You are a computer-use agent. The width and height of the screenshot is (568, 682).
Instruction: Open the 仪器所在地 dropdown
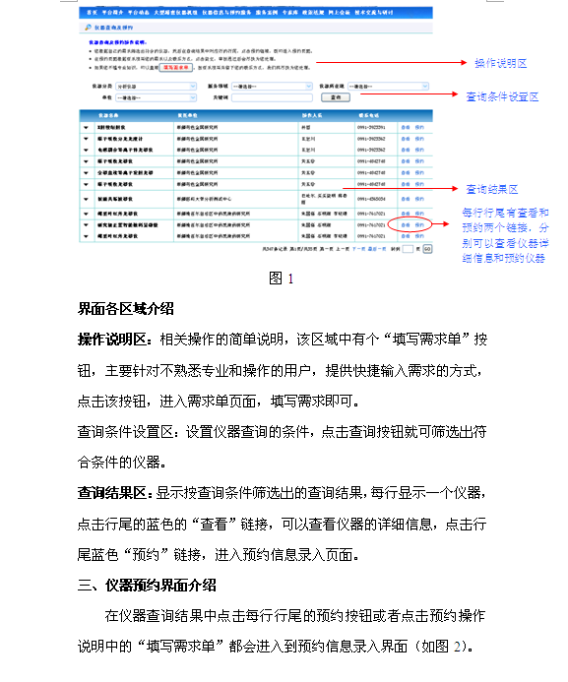388,87
